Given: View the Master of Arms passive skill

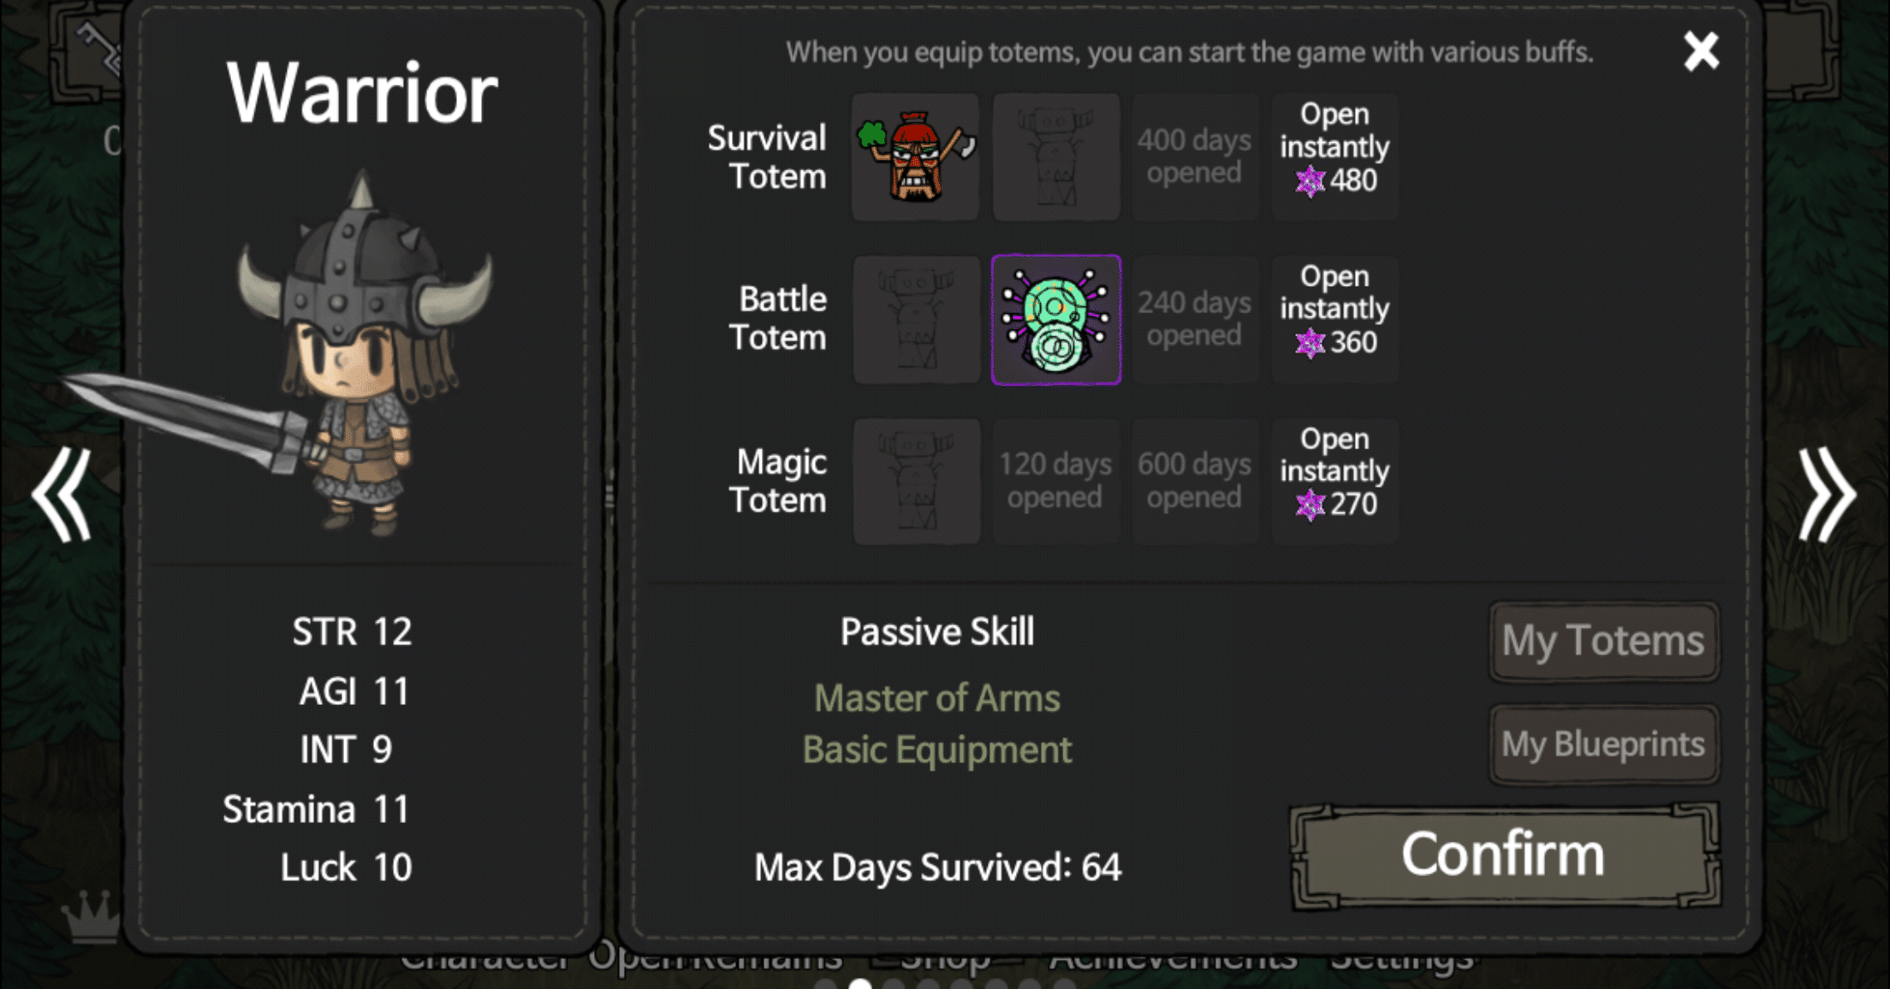Looking at the screenshot, I should pos(937,698).
